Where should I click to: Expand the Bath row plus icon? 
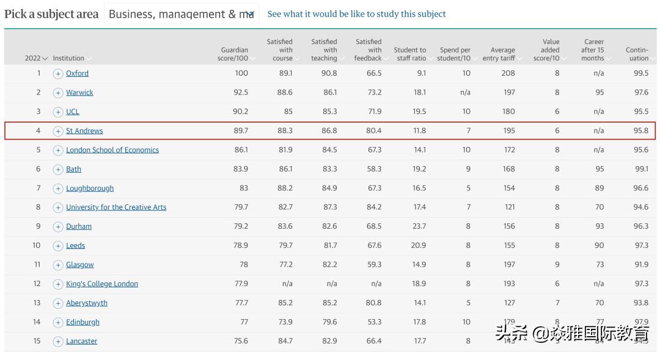(58, 170)
